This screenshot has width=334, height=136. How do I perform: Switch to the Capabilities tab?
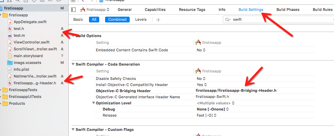click(x=155, y=10)
